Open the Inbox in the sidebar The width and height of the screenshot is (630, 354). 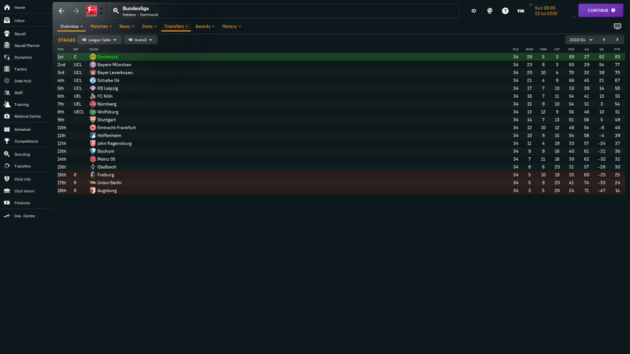20,21
